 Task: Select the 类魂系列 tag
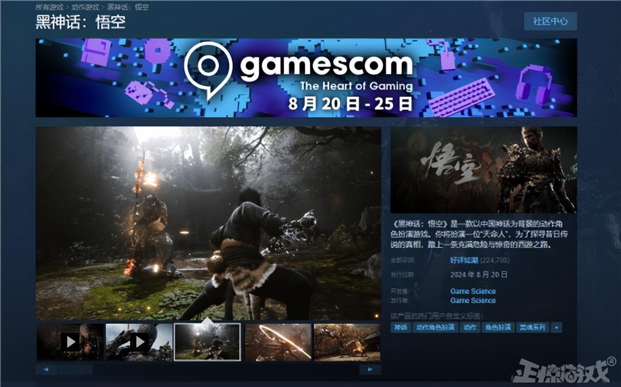[531, 327]
